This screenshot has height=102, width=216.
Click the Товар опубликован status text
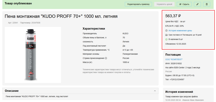pos(18,3)
